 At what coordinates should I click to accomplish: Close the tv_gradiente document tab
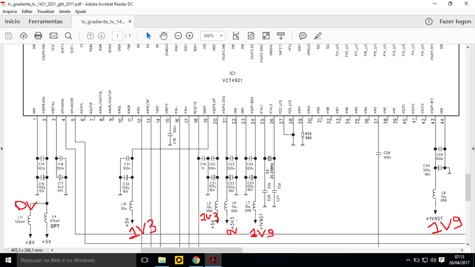[x=130, y=21]
